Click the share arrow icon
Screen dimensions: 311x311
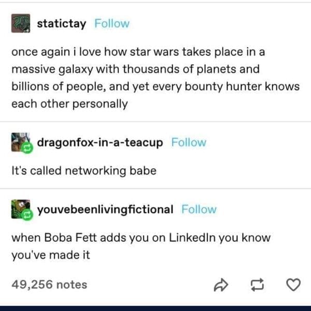click(x=221, y=285)
